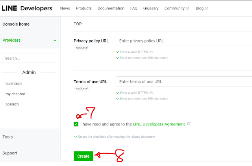Click the Terms of use URL label

click(x=90, y=81)
